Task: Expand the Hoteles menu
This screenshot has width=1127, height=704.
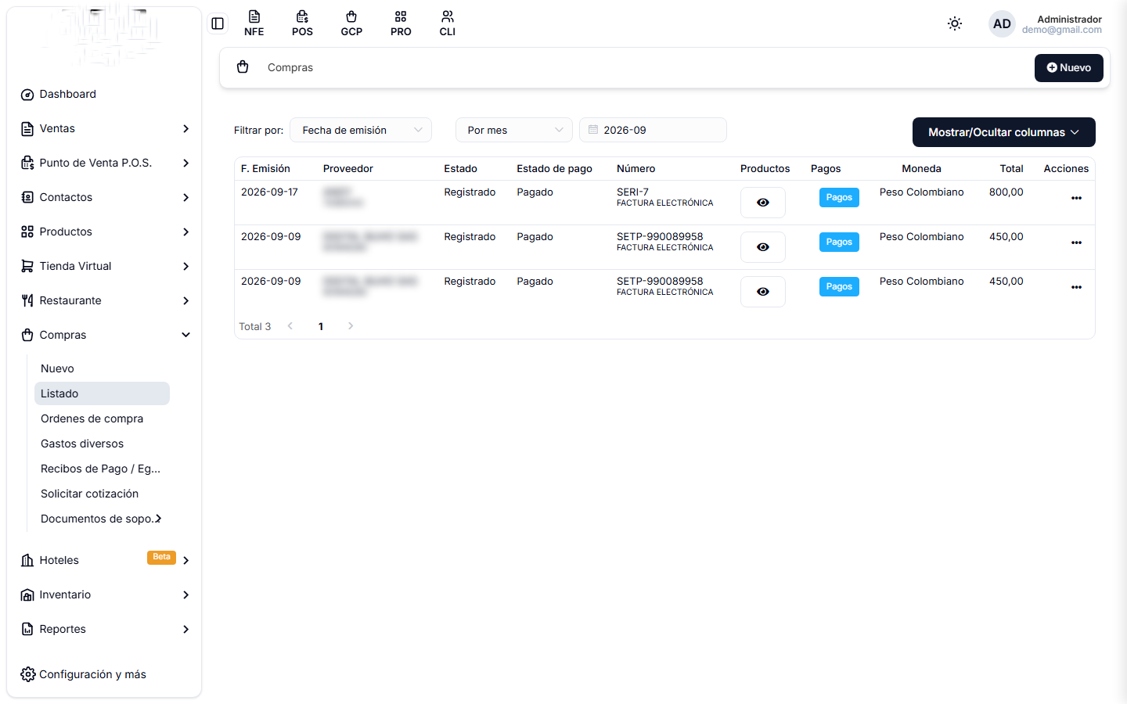Action: click(105, 560)
